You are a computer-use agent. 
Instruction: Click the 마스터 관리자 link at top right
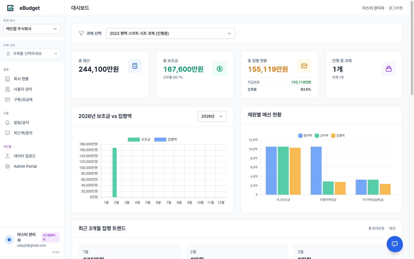pos(373,8)
